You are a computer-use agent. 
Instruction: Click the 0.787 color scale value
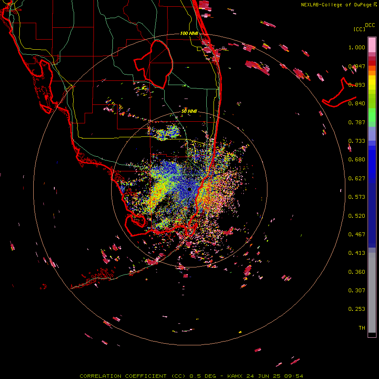357,122
